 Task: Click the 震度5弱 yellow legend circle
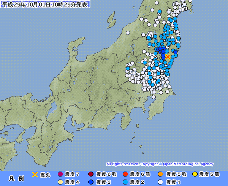(x=195, y=174)
